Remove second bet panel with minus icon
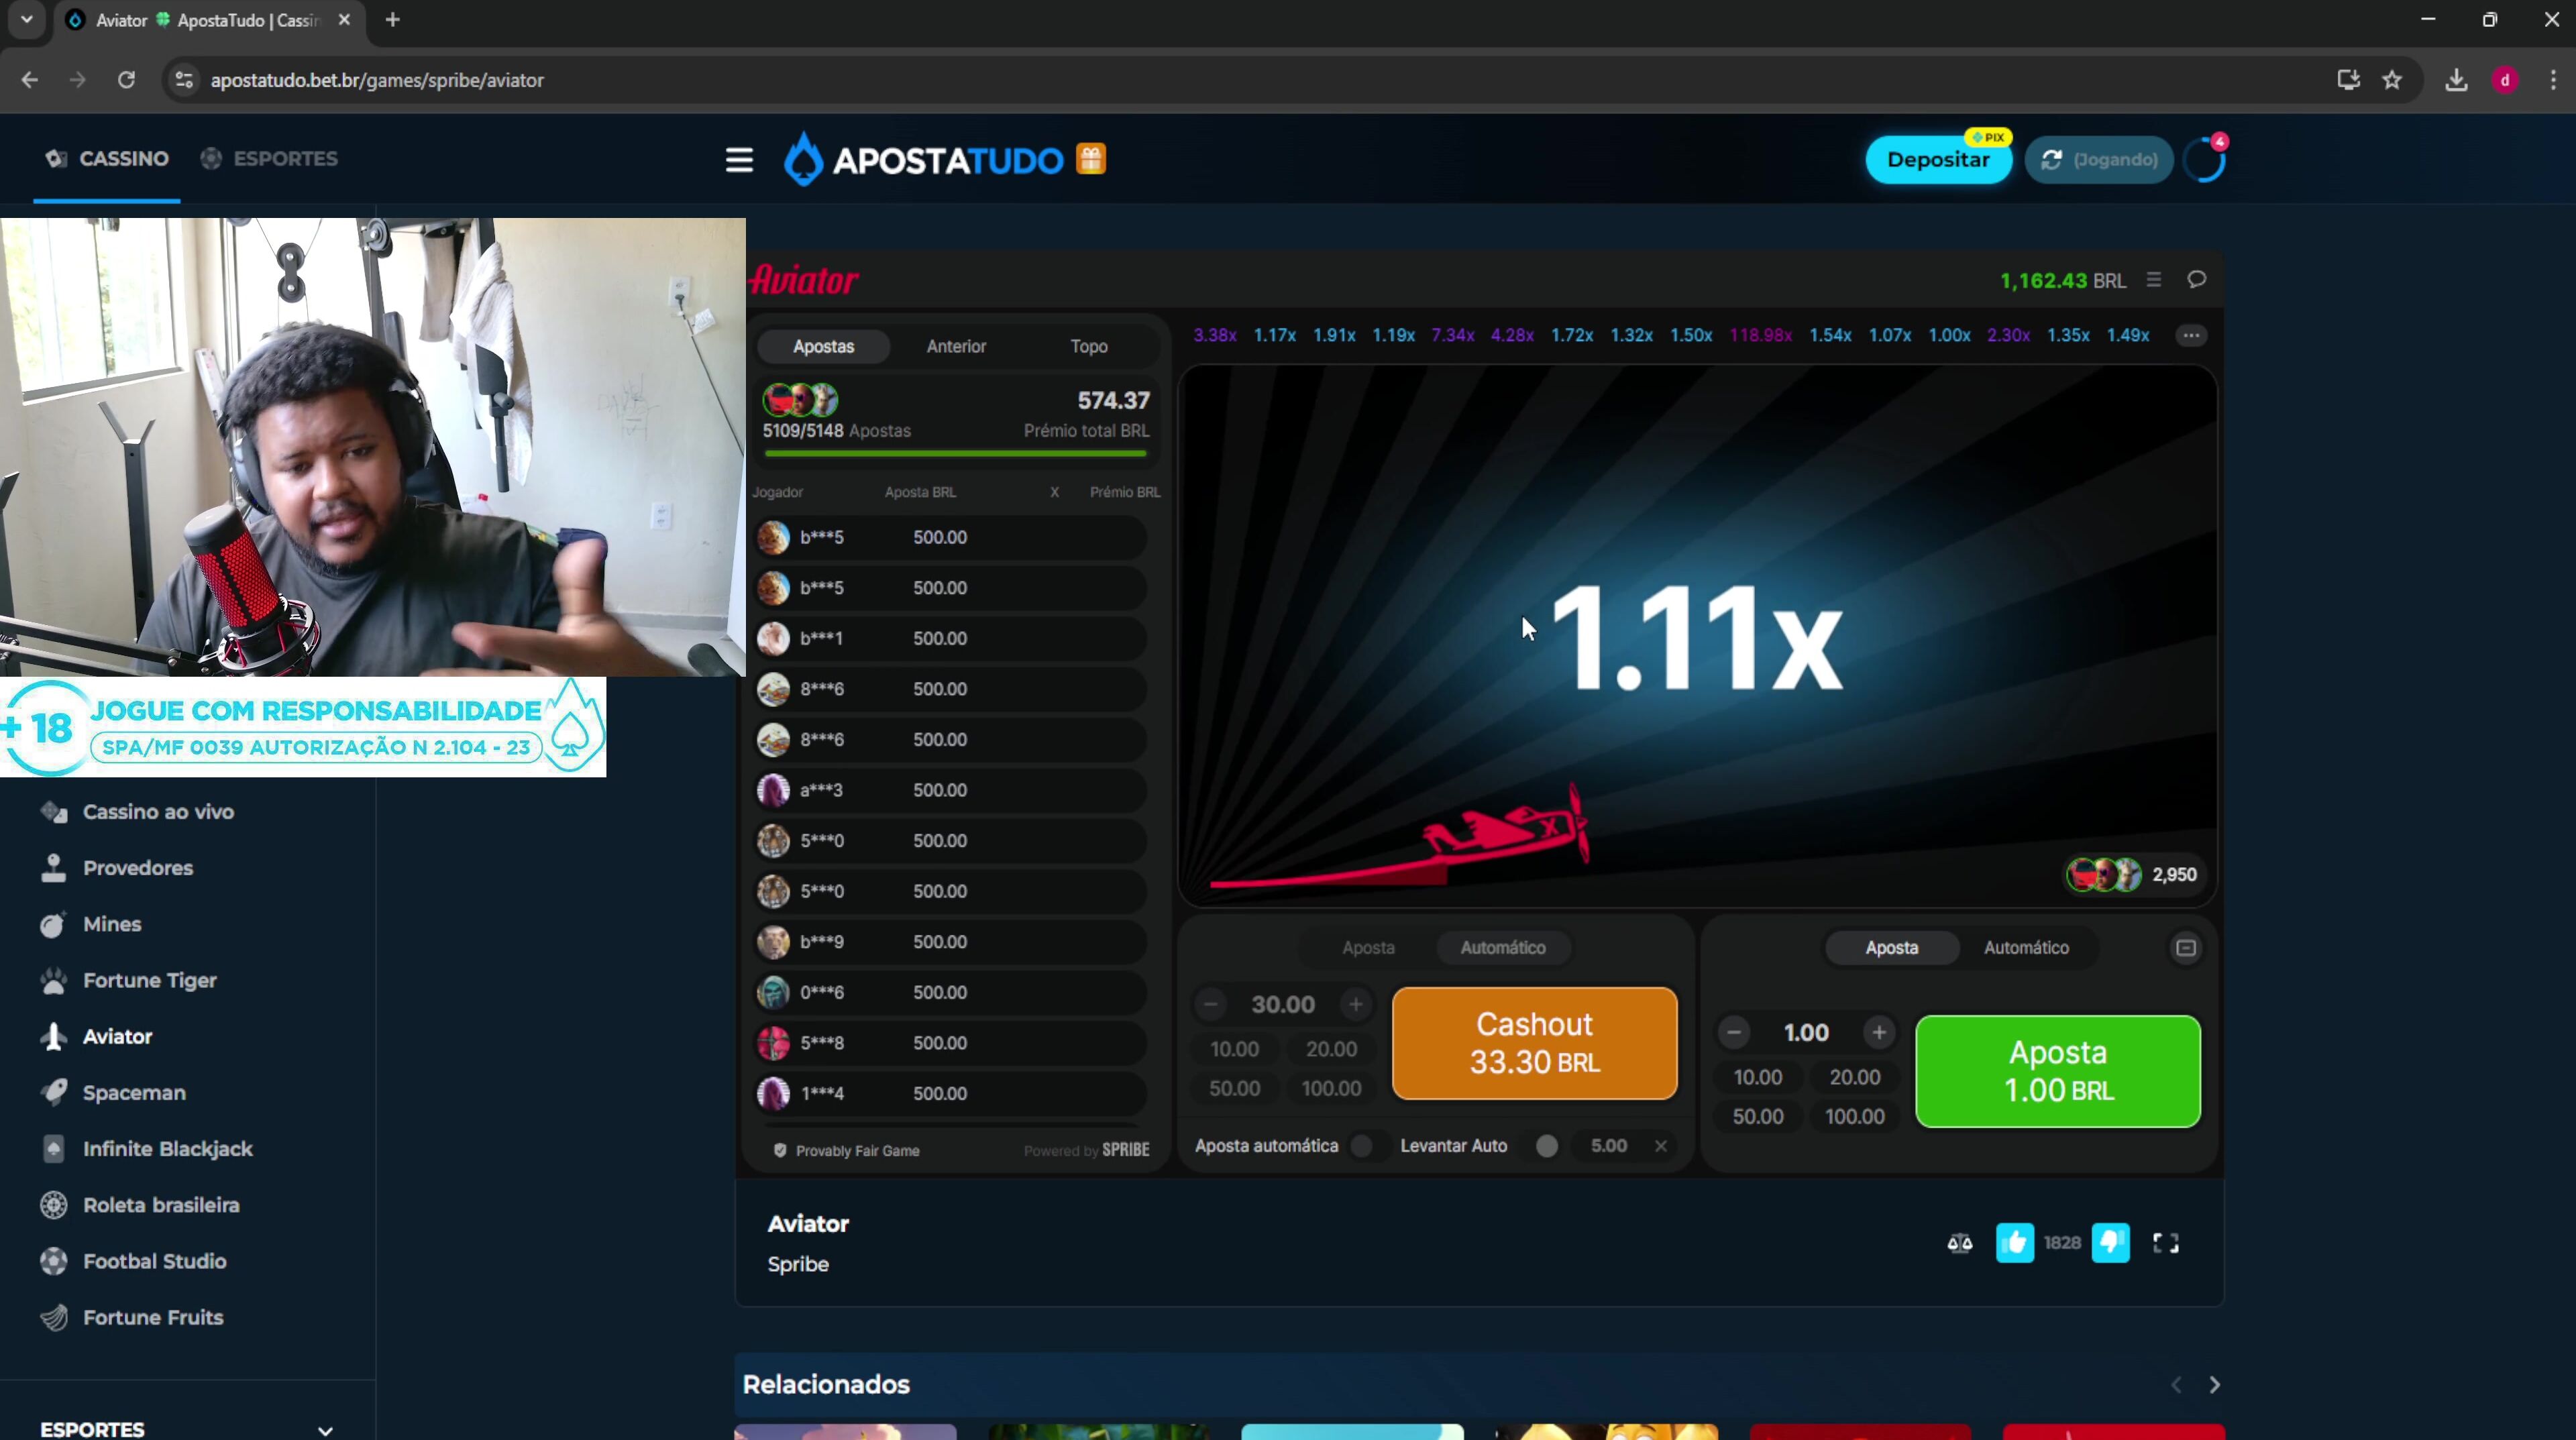This screenshot has width=2576, height=1440. [2186, 948]
